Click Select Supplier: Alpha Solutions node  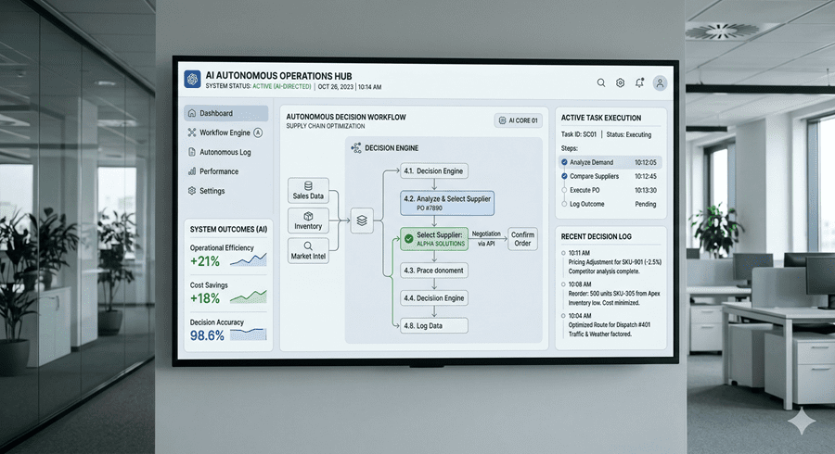tap(434, 238)
